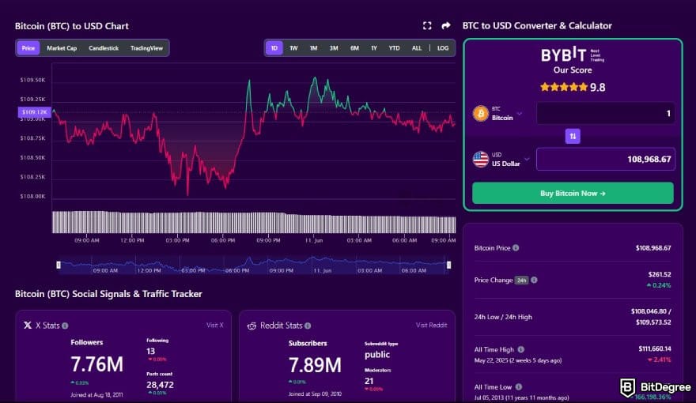The image size is (696, 403).
Task: Show info tooltip for Bitcoin Price
Action: (x=516, y=248)
